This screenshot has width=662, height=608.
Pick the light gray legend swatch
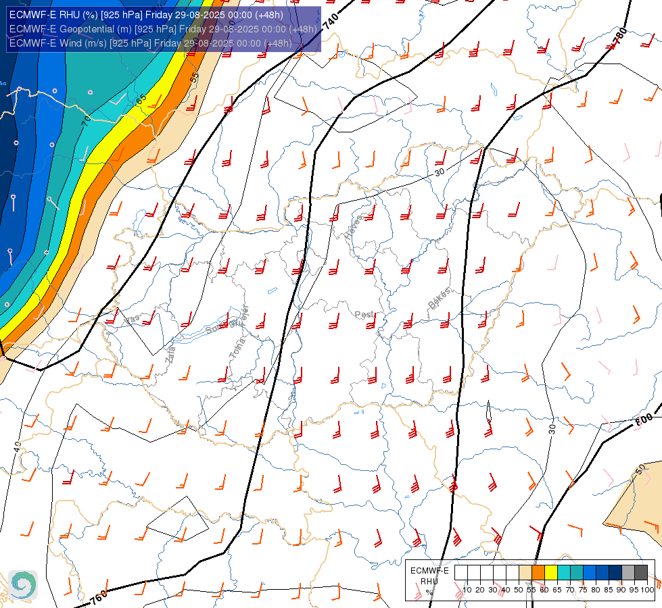pyautogui.click(x=628, y=572)
